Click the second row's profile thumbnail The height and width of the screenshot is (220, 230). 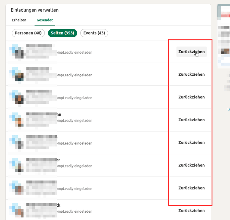pos(17,74)
